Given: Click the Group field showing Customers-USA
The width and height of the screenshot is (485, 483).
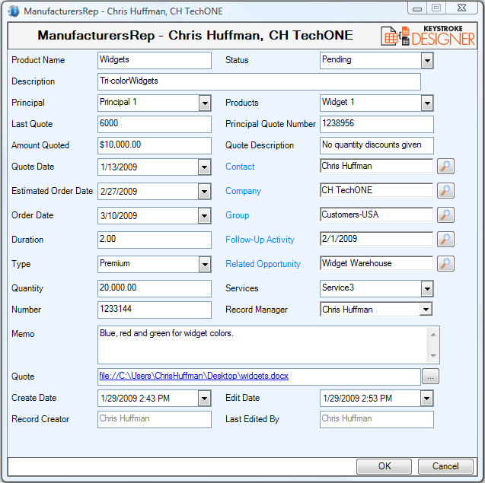Looking at the screenshot, I should (x=376, y=214).
